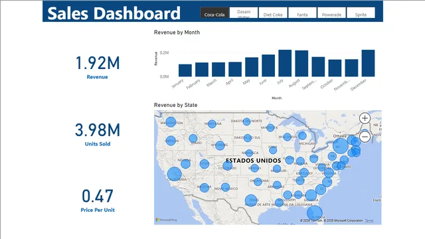Click the Texas bubble on the map
This screenshot has width=425, height=239.
point(251,200)
